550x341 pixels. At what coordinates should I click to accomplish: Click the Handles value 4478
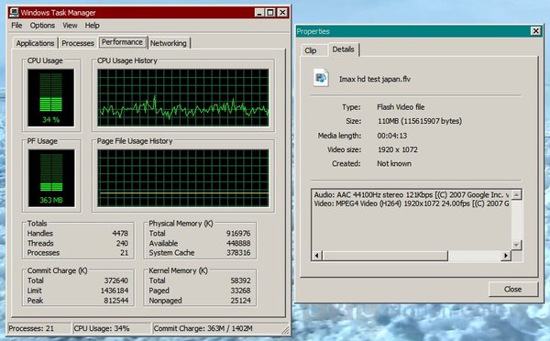(120, 234)
